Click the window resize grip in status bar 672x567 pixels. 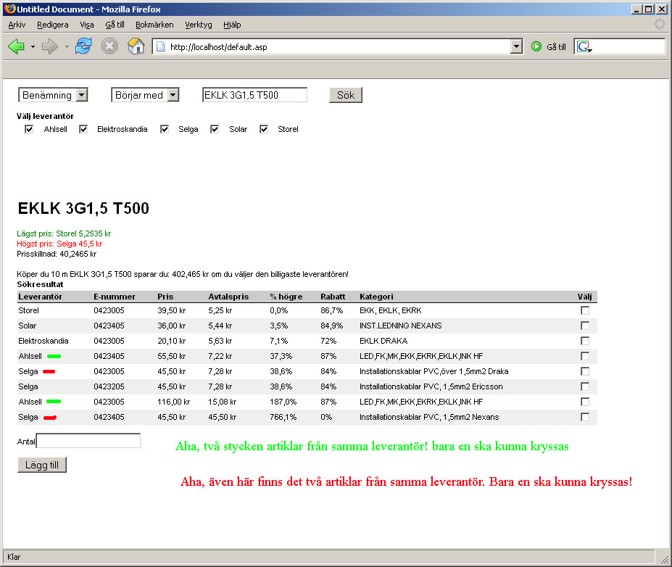coord(663,558)
